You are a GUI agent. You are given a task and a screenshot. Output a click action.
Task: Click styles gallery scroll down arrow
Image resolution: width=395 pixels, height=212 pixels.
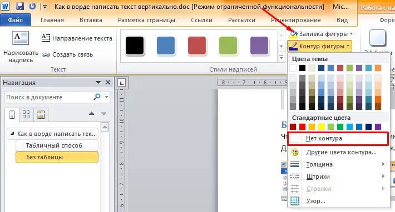coord(282,46)
